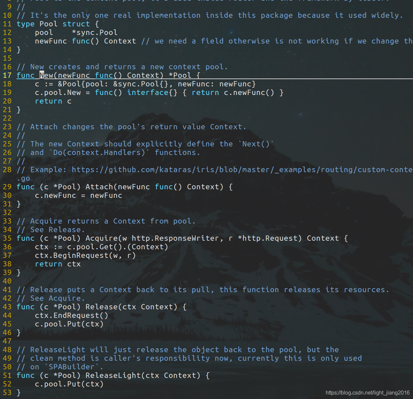This screenshot has height=399, width=413.
Task: Open the github.com/kataras/iris example URL
Action: tap(242, 169)
